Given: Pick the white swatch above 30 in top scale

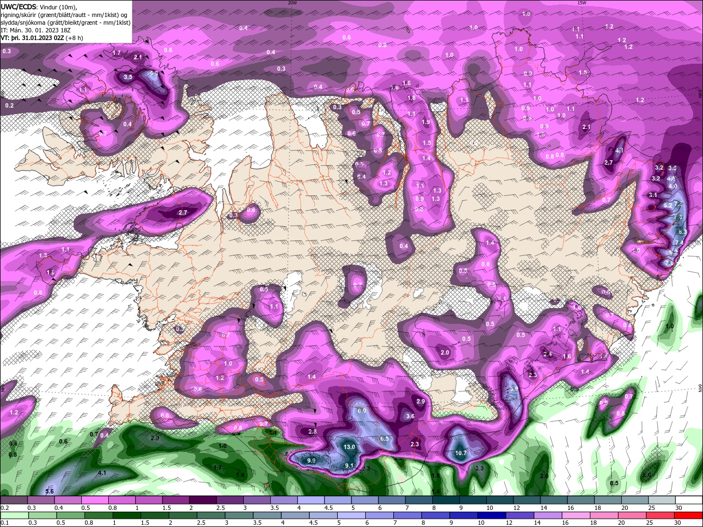Looking at the screenshot, I should pos(689,500).
